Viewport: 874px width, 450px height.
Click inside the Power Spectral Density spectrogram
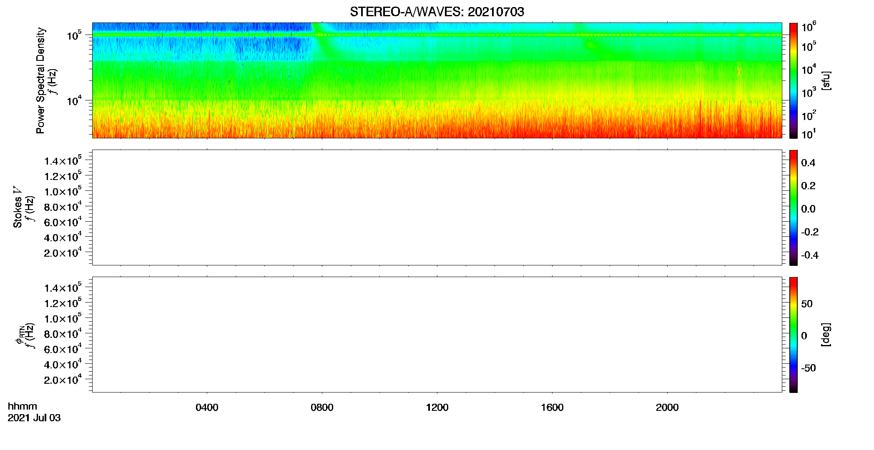tap(437, 80)
